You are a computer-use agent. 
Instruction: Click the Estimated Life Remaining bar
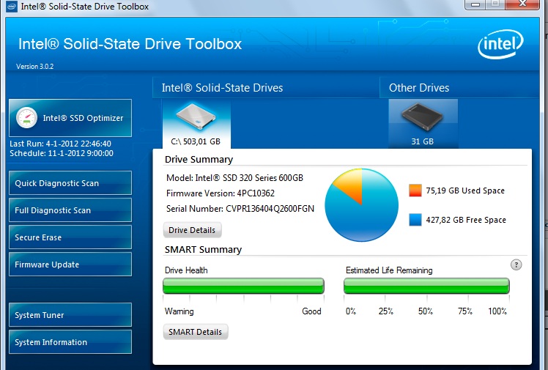point(426,286)
